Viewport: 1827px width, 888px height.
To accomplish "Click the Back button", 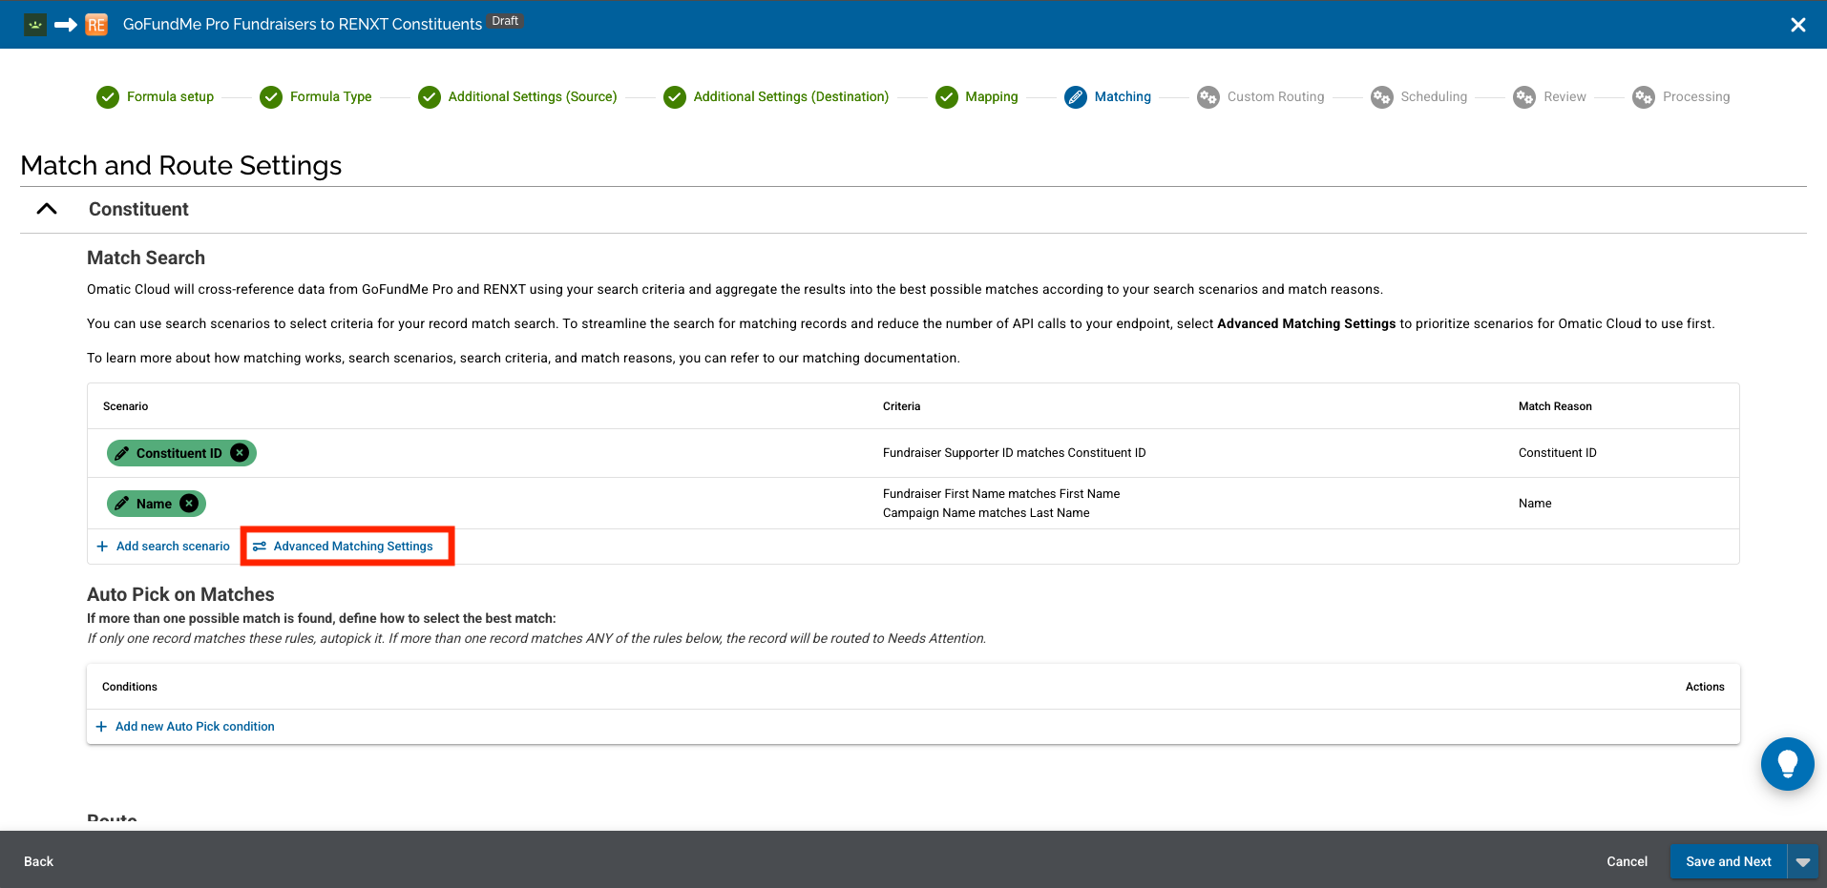I will (38, 861).
